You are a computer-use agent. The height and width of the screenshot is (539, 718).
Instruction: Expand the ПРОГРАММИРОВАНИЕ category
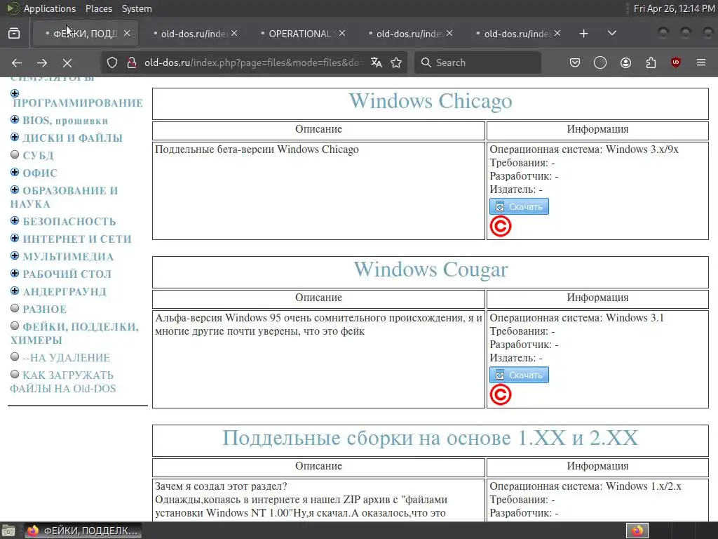click(x=15, y=93)
